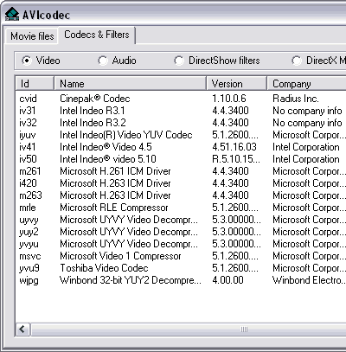Click the msvc id cell
This screenshot has width=346, height=352.
30,256
